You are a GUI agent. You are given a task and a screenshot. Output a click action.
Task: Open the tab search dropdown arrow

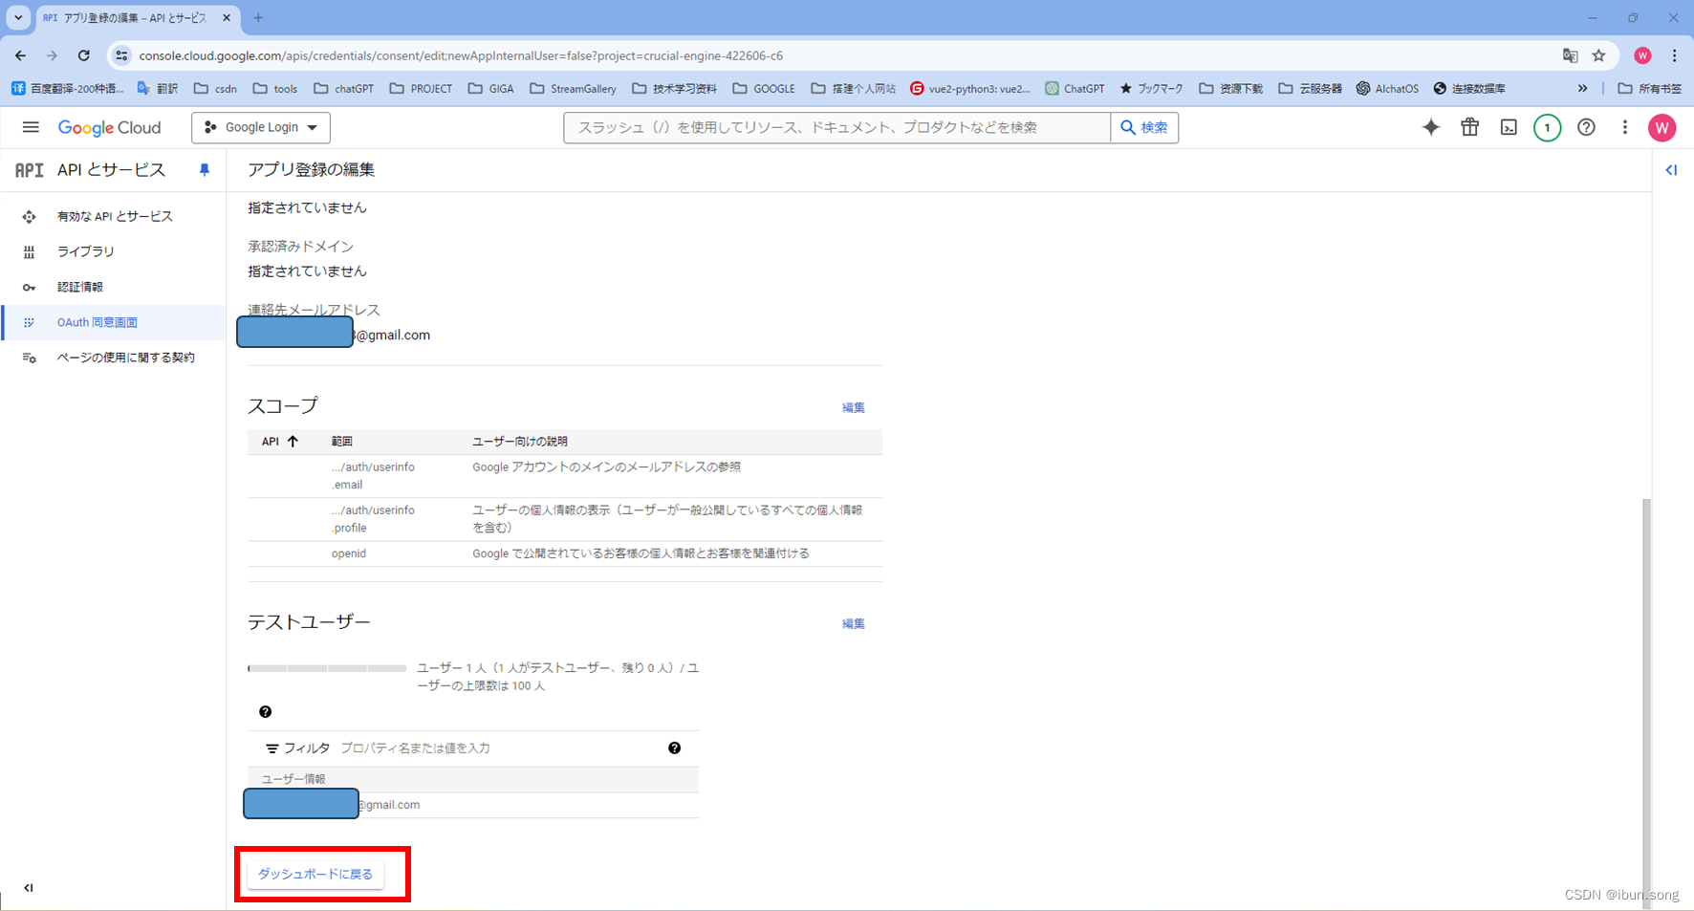pyautogui.click(x=18, y=17)
